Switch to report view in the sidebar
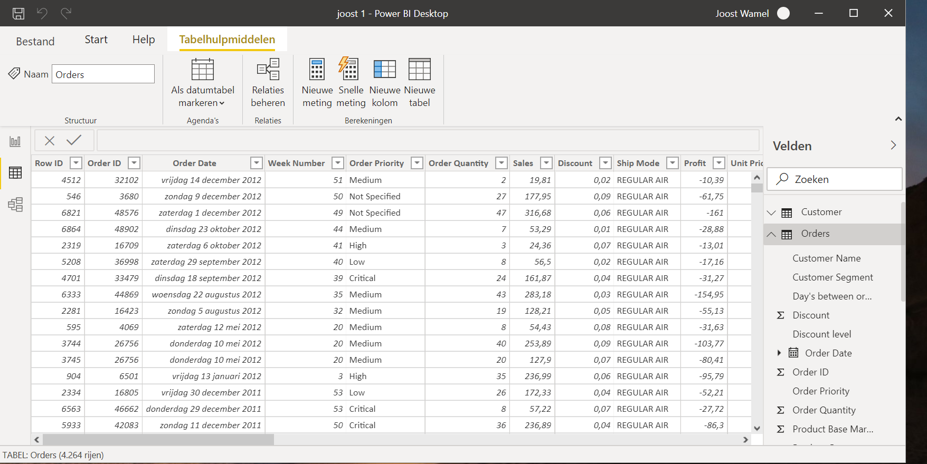The width and height of the screenshot is (927, 464). [15, 141]
